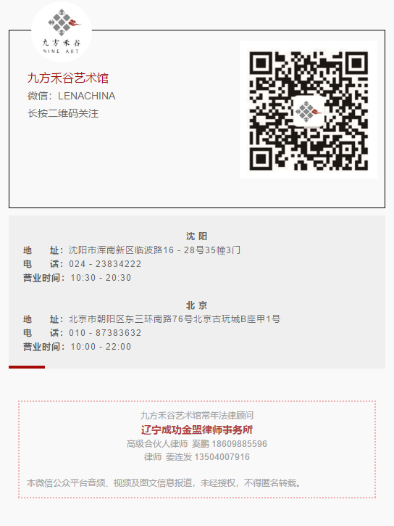
Task: Click the 九方禾谷艺术馆常年法律顾问 caption
Action: (x=197, y=415)
